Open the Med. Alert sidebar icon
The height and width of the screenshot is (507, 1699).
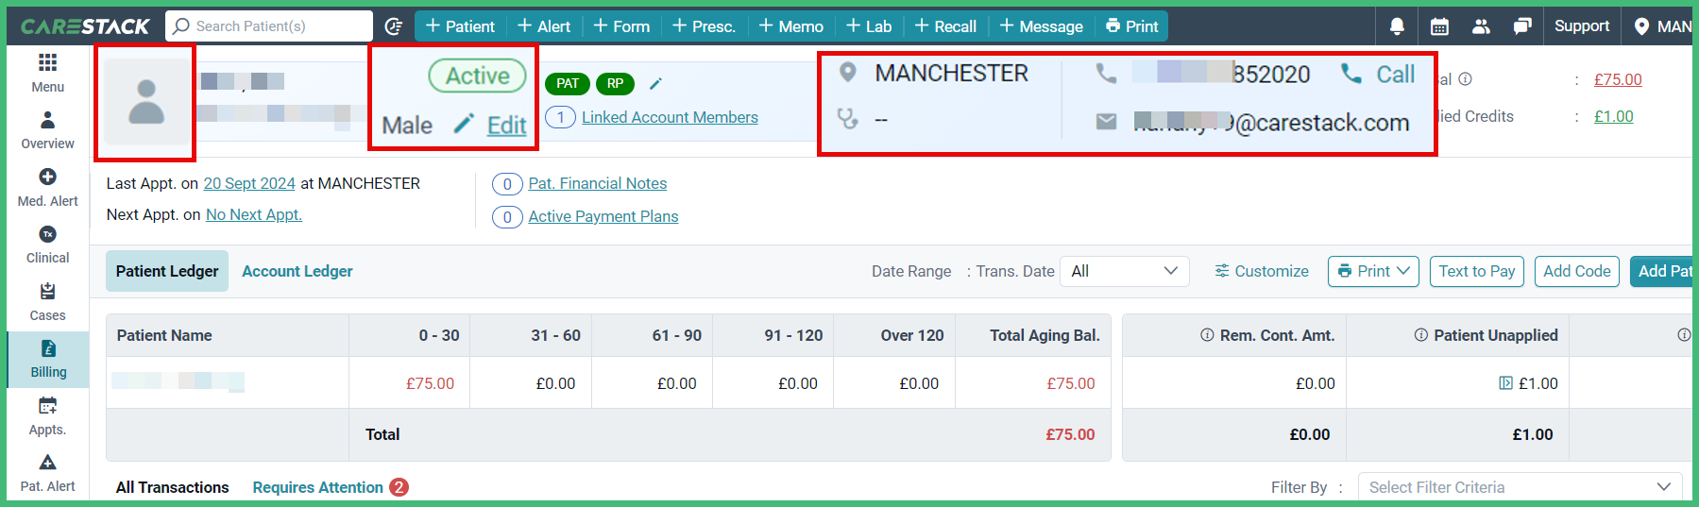pyautogui.click(x=47, y=177)
